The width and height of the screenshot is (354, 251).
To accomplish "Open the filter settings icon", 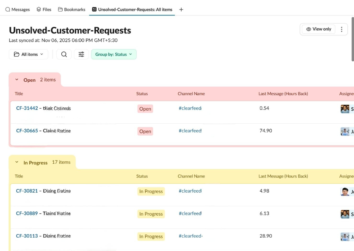I will (81, 54).
